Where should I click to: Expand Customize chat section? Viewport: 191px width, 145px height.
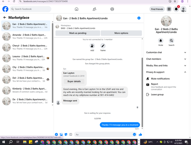coord(166,52)
